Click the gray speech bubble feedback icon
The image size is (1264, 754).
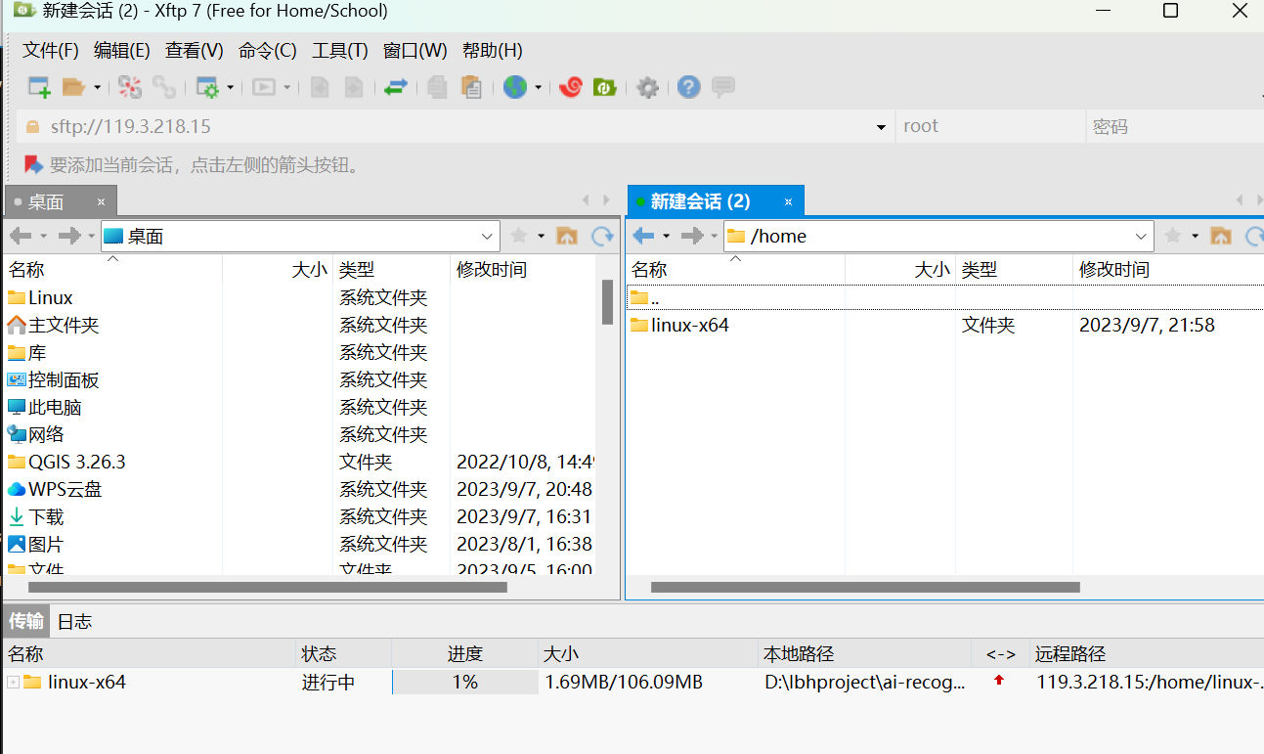coord(723,87)
